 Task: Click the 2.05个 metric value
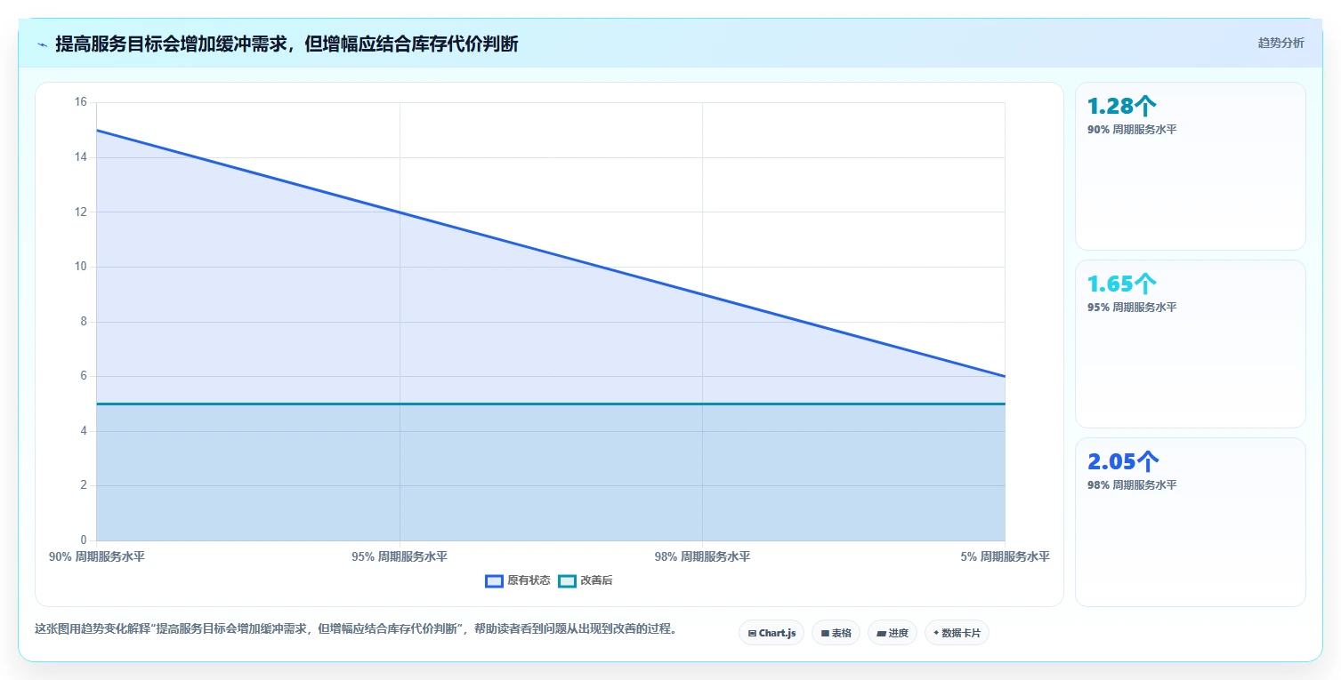[1123, 462]
